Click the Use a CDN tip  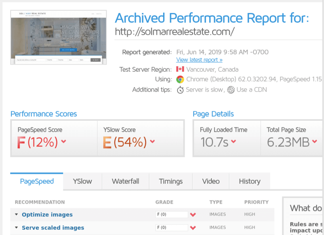click(252, 90)
